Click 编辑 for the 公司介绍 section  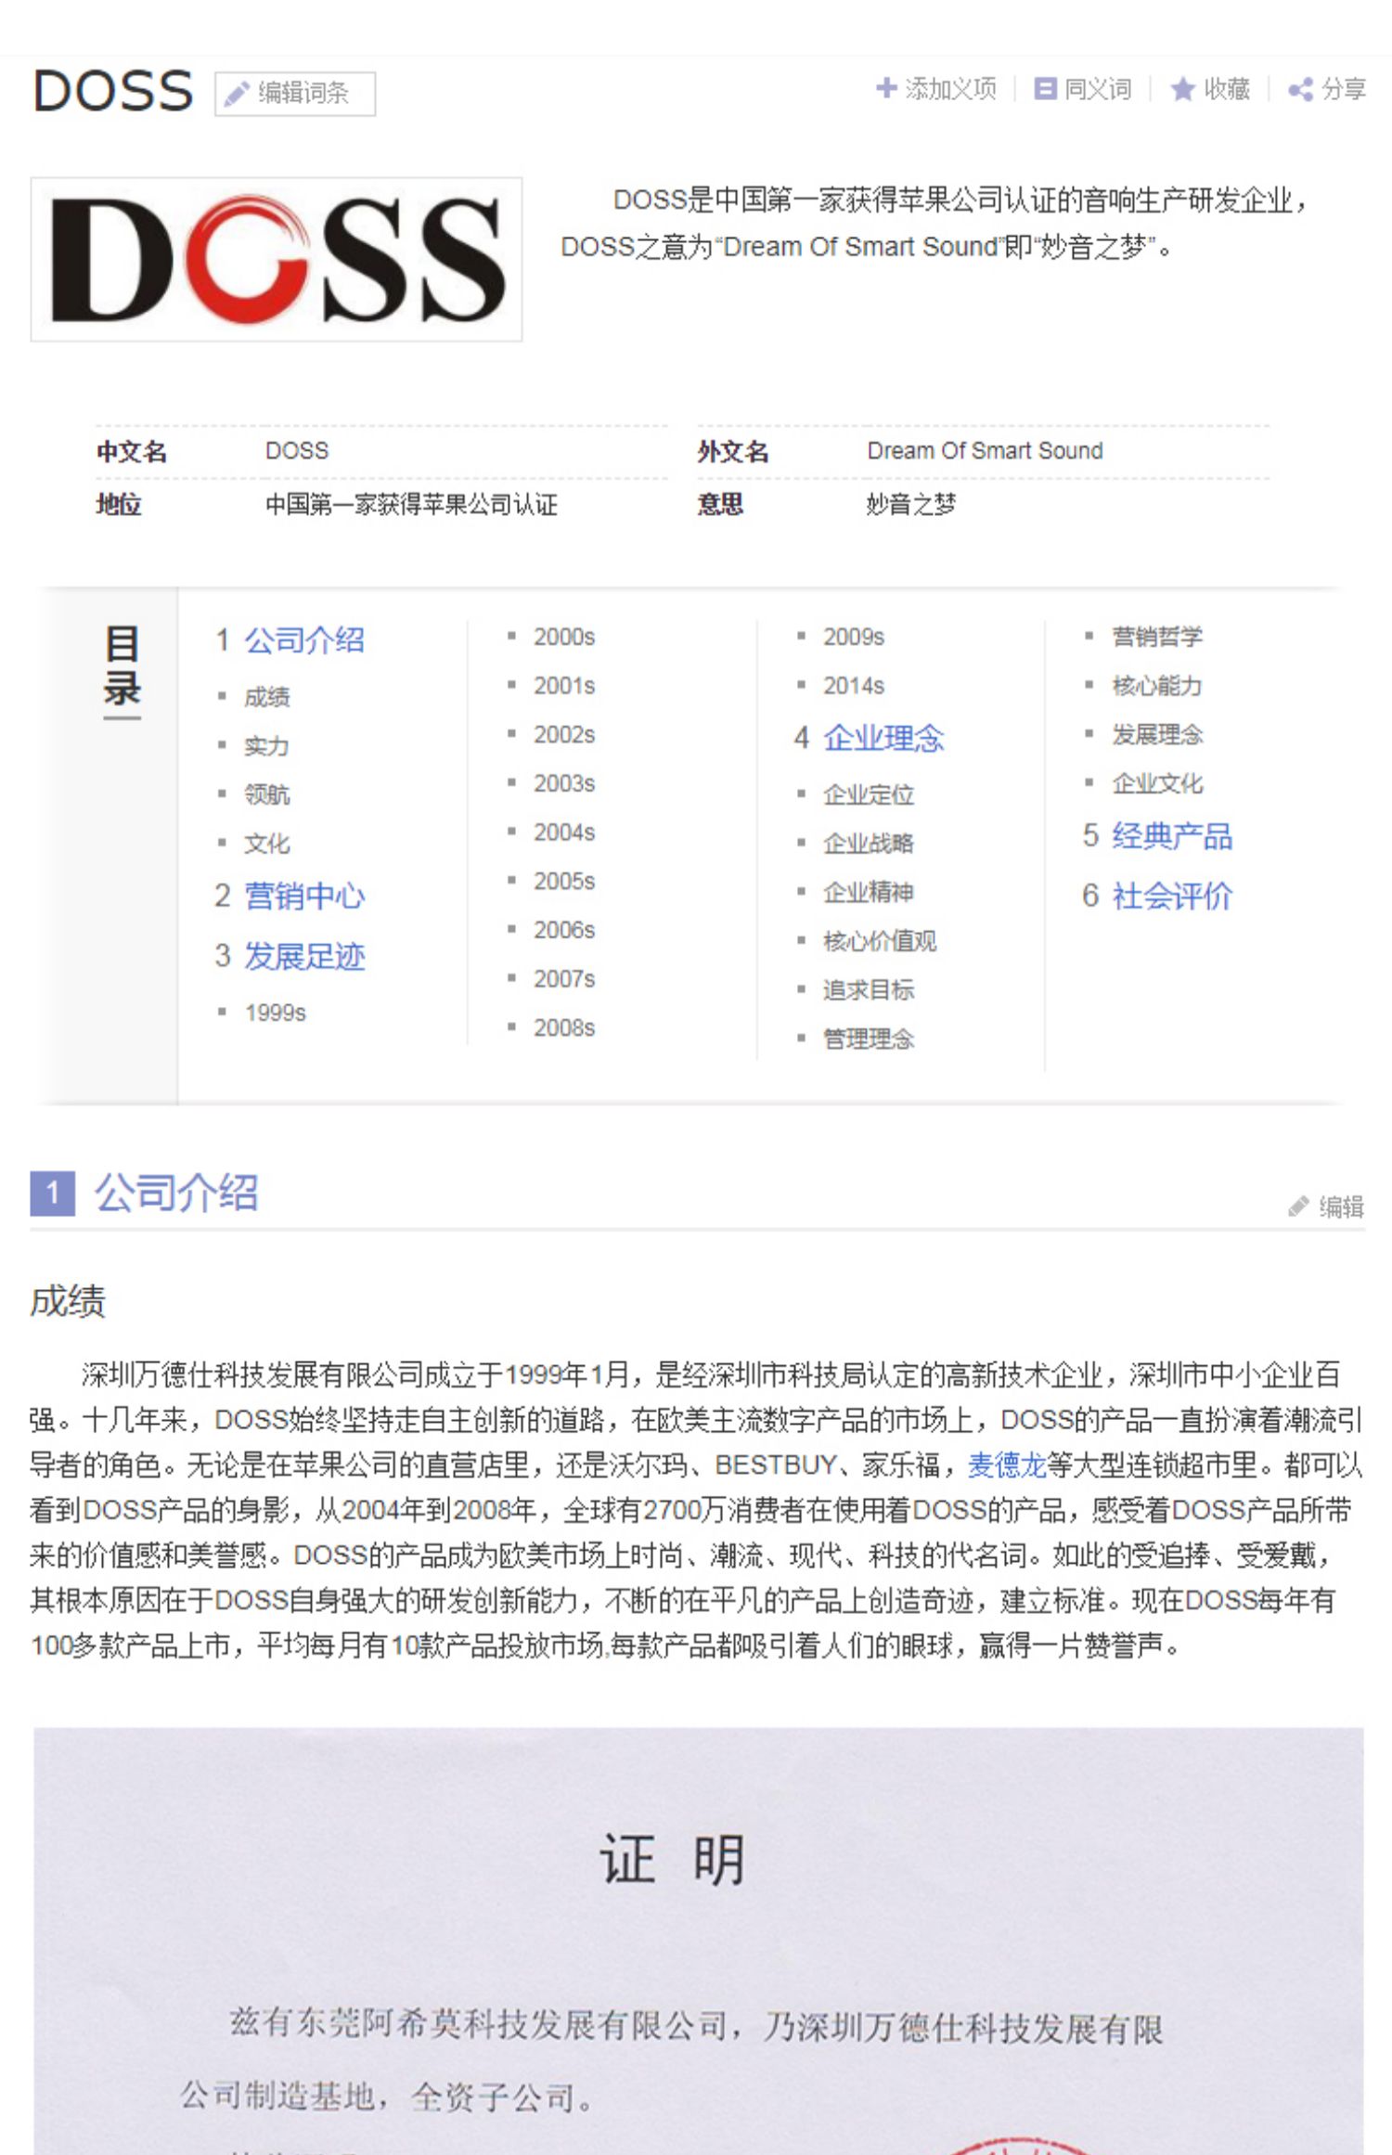(1326, 1206)
